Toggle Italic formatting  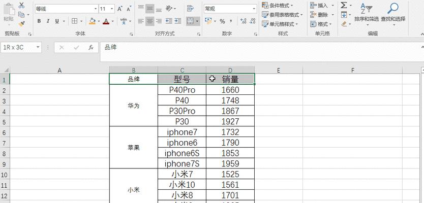point(48,21)
